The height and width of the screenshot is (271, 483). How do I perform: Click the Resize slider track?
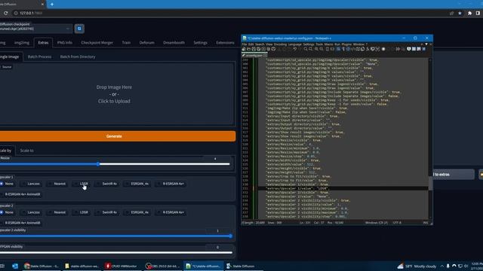115,164
